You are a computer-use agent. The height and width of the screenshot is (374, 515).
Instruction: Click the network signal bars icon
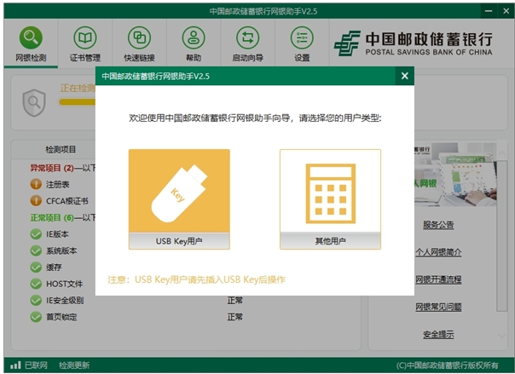tap(15, 365)
